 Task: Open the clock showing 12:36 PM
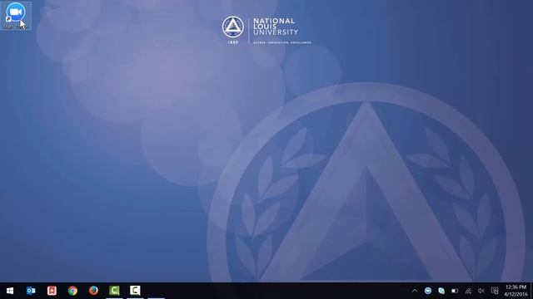pos(516,291)
